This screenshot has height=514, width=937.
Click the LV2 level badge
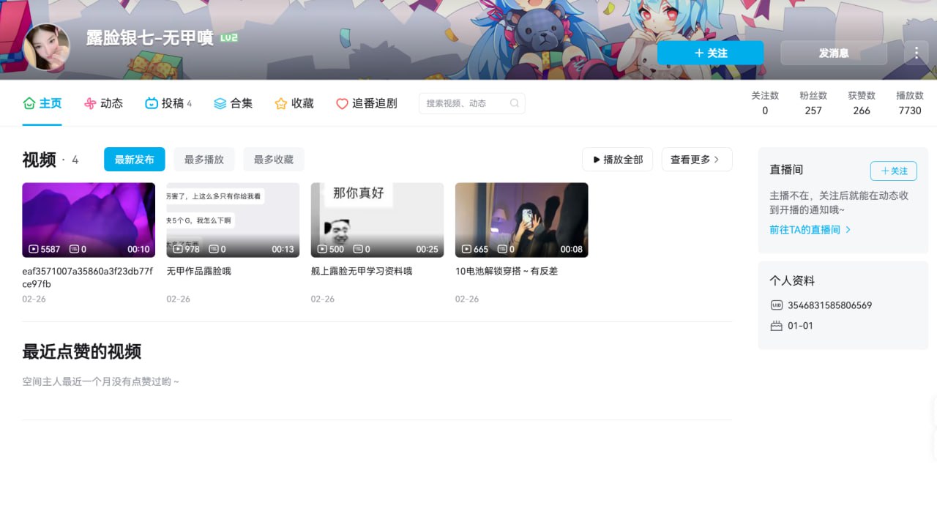[x=229, y=37]
